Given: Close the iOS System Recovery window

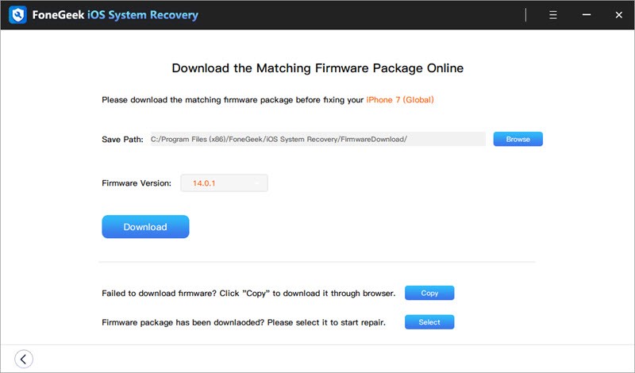Looking at the screenshot, I should click(x=619, y=15).
